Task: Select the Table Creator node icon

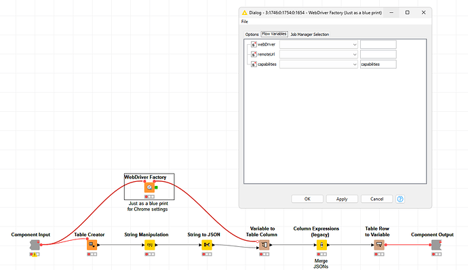Action: (x=92, y=245)
